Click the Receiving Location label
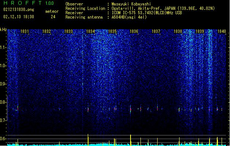 tap(85, 8)
